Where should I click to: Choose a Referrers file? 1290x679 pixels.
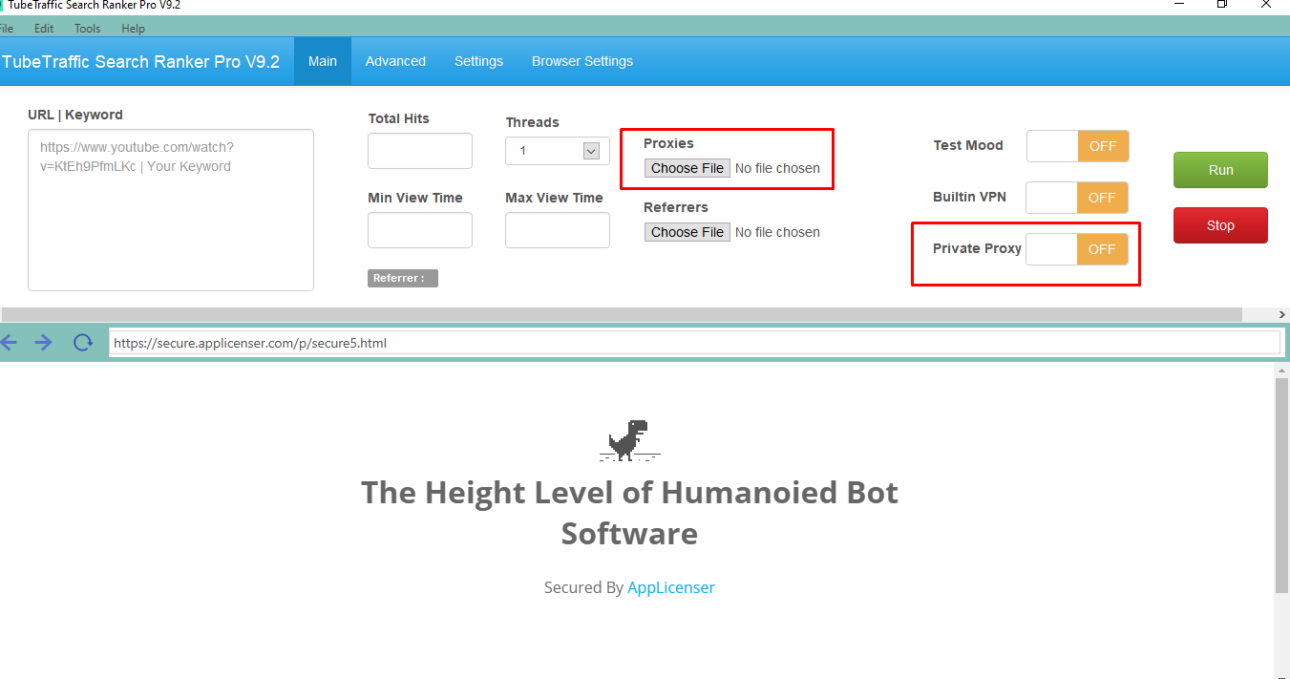tap(687, 232)
